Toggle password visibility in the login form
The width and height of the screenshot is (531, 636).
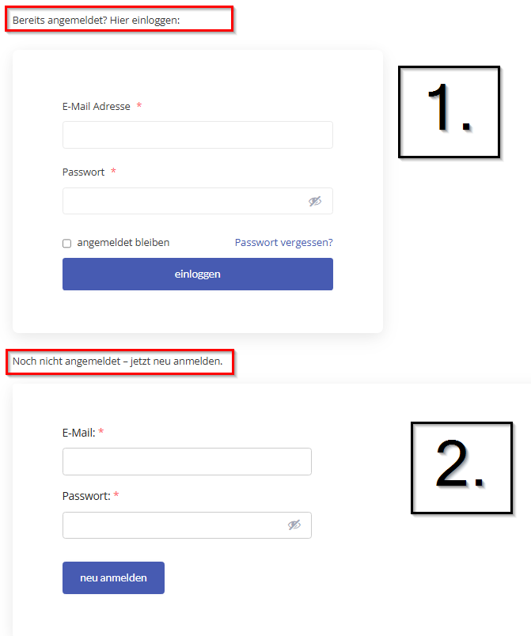315,202
